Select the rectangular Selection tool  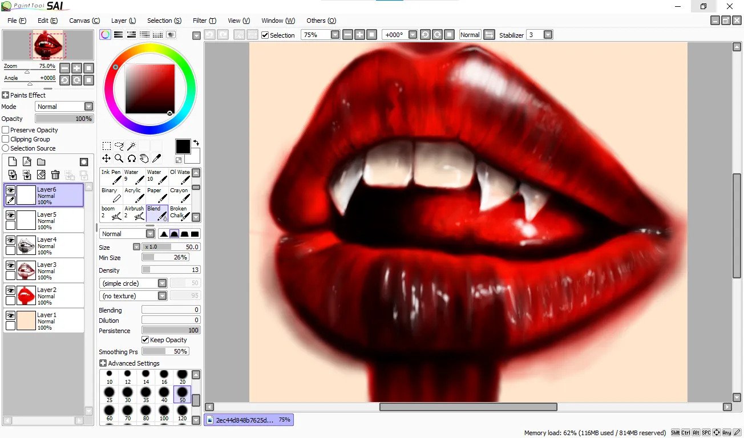pos(107,147)
